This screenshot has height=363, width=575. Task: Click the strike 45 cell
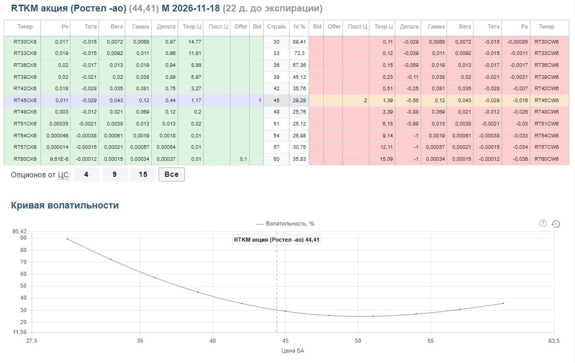[x=277, y=100]
